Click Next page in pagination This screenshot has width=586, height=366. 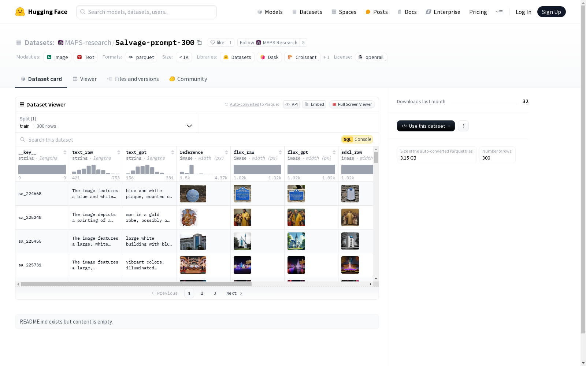tap(234, 293)
